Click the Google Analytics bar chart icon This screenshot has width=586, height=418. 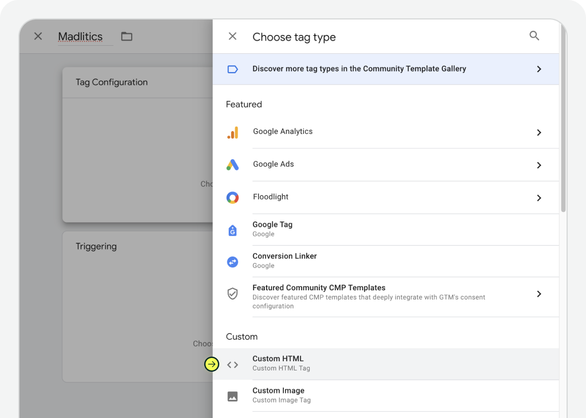point(232,132)
